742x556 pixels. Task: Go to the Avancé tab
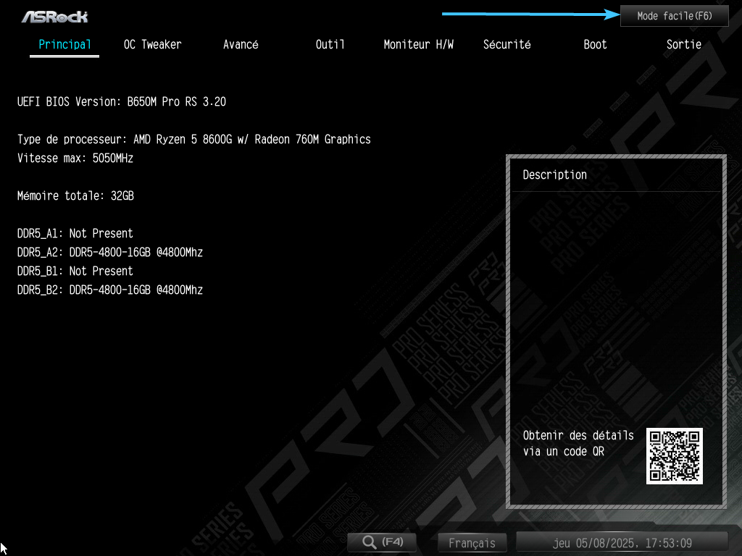click(241, 44)
